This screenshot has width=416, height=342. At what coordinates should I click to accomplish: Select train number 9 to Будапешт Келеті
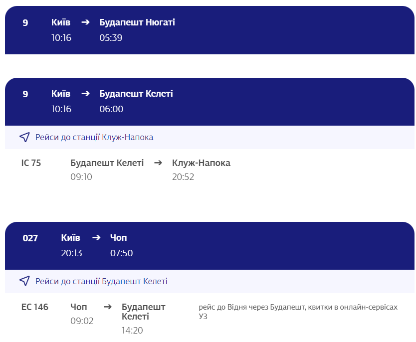point(25,94)
